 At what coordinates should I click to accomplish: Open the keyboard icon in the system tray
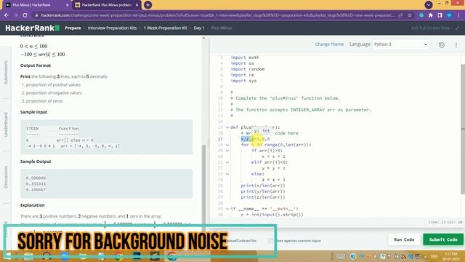pos(341,257)
